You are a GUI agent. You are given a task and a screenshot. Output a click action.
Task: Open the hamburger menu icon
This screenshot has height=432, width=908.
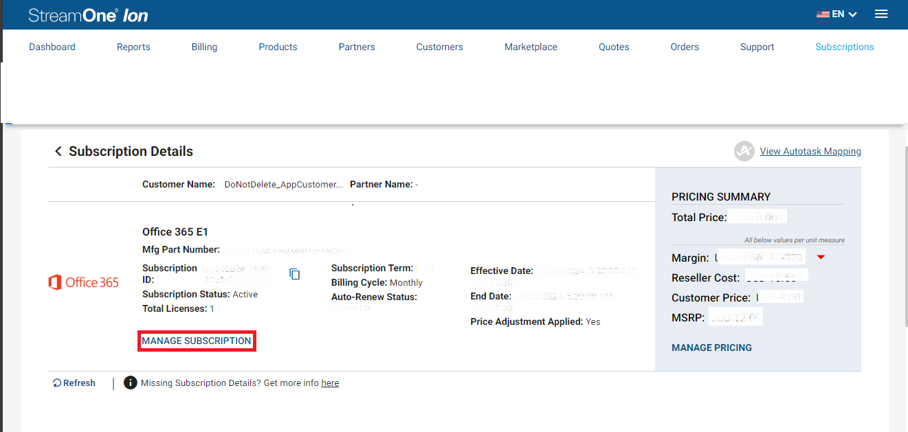tap(881, 14)
